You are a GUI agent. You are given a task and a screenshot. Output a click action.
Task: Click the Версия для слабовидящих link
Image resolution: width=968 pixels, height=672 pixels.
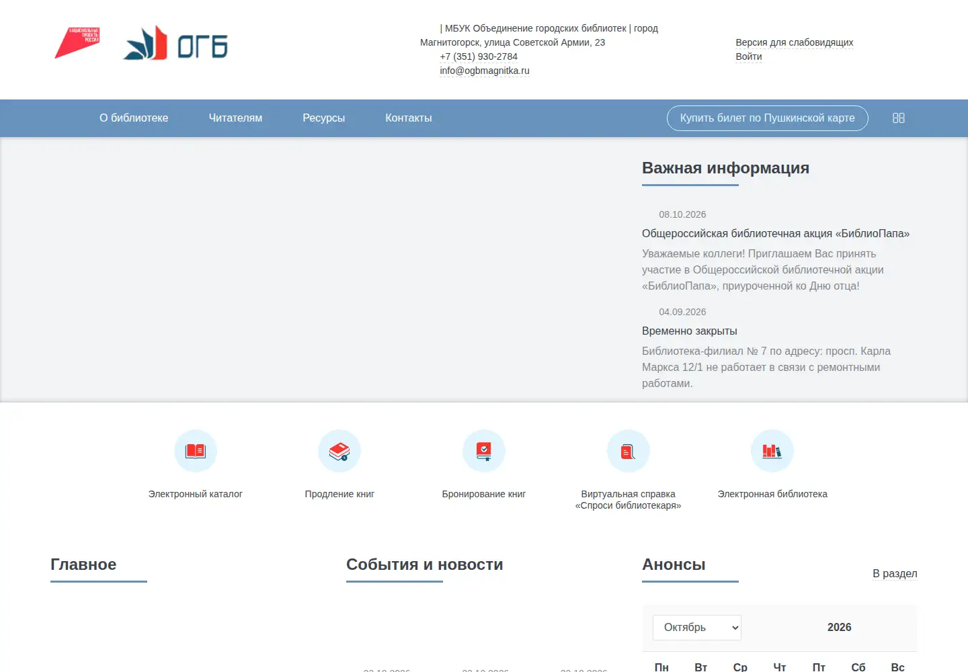(x=795, y=42)
